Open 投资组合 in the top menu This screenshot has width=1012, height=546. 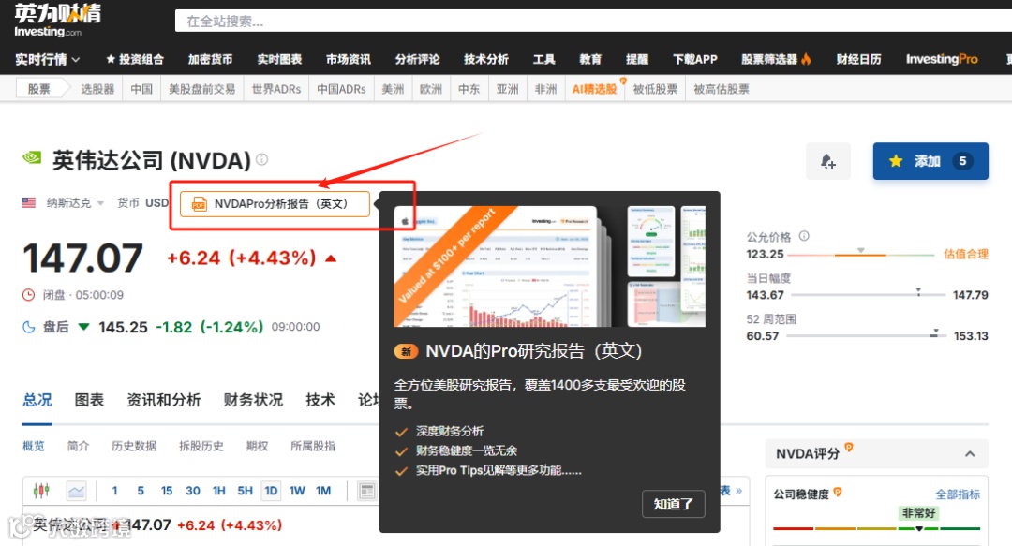[x=135, y=59]
